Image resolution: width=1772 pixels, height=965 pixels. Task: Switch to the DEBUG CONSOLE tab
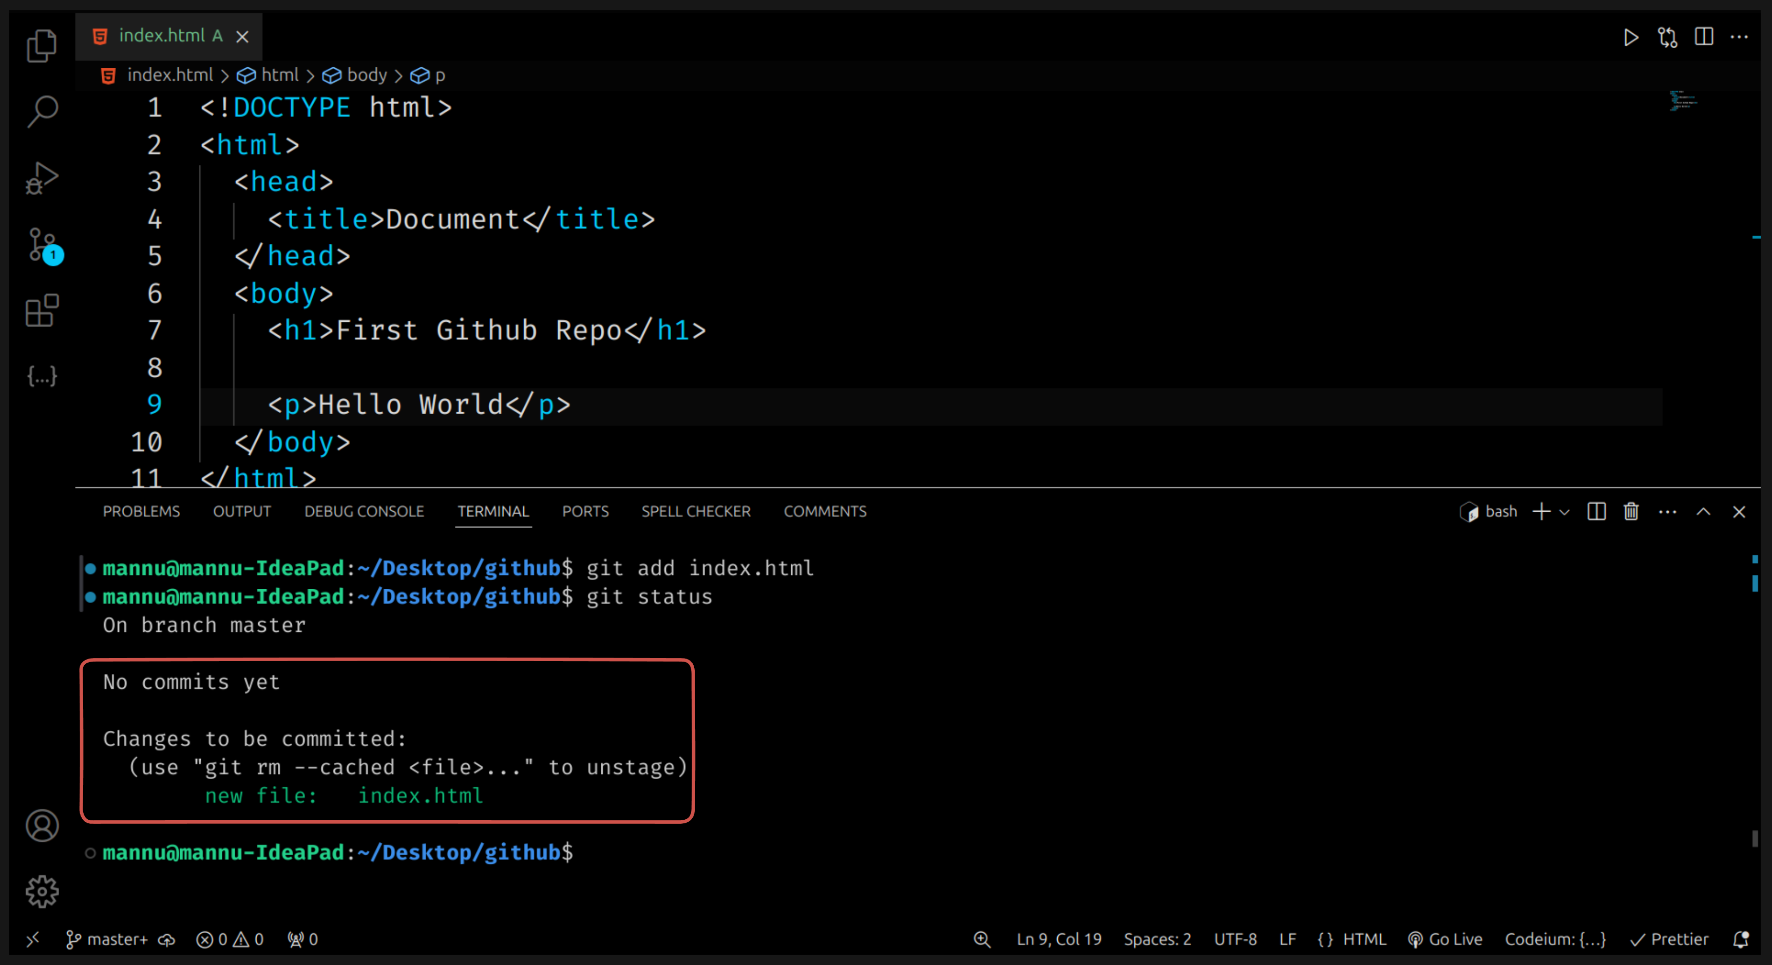(x=364, y=511)
